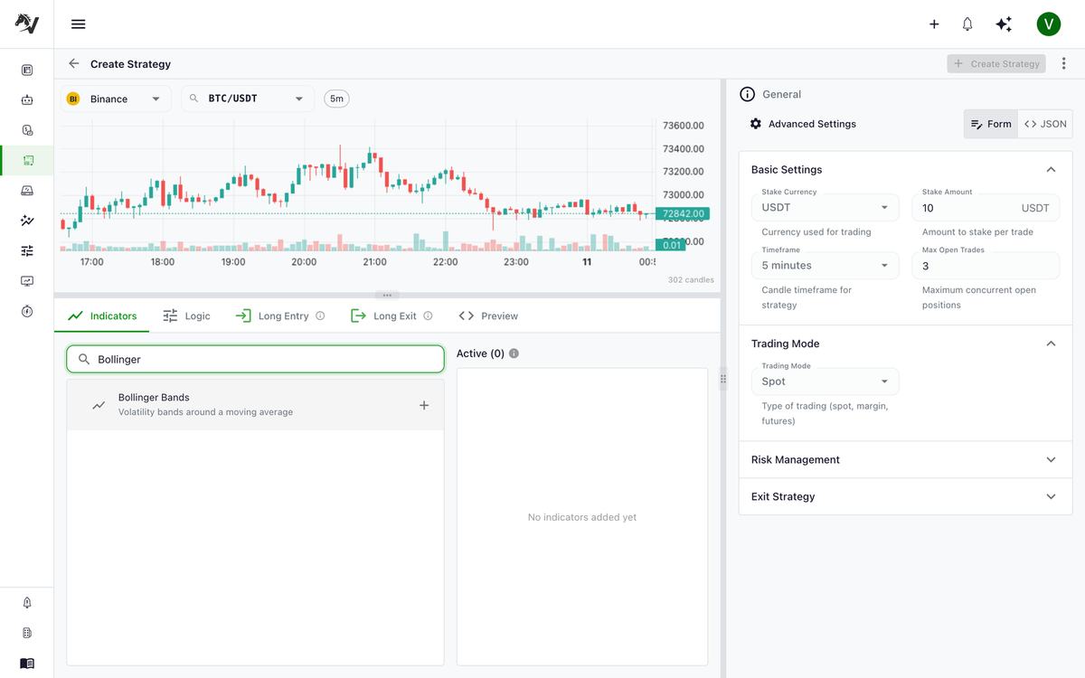Open the sparkle trend-line icon in sidebar

(27, 220)
